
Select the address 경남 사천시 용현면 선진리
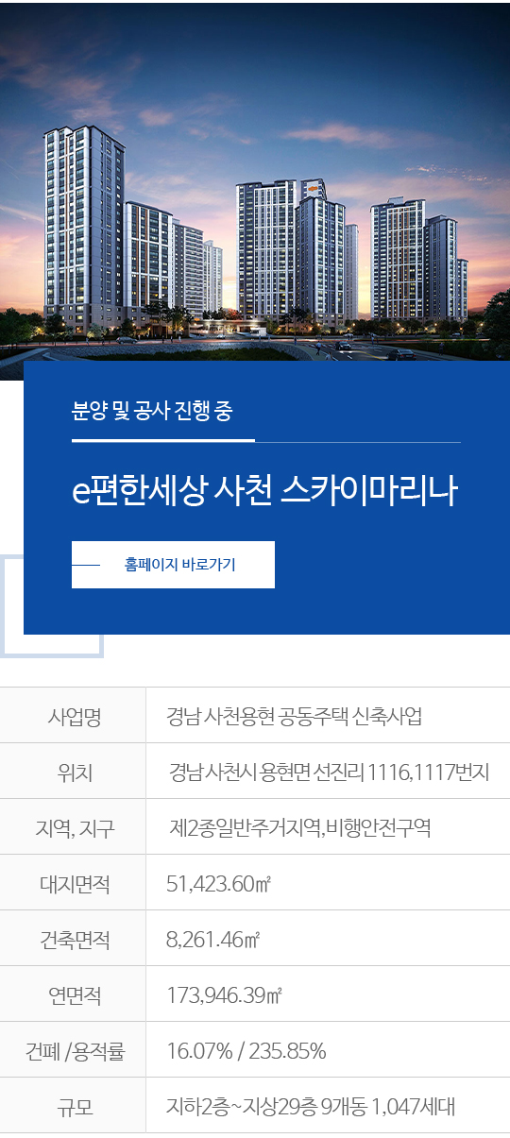click(266, 772)
